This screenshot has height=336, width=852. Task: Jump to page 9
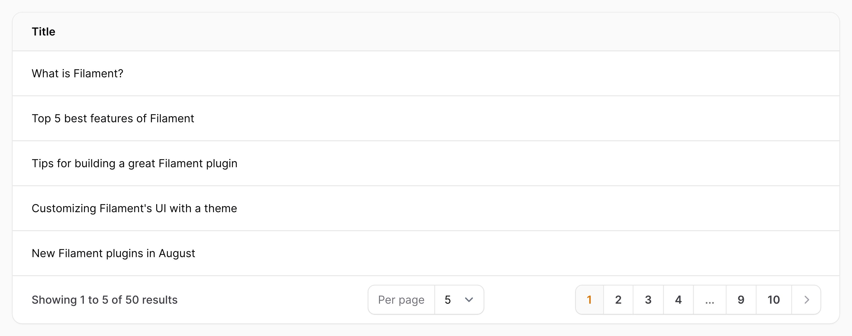pyautogui.click(x=741, y=300)
